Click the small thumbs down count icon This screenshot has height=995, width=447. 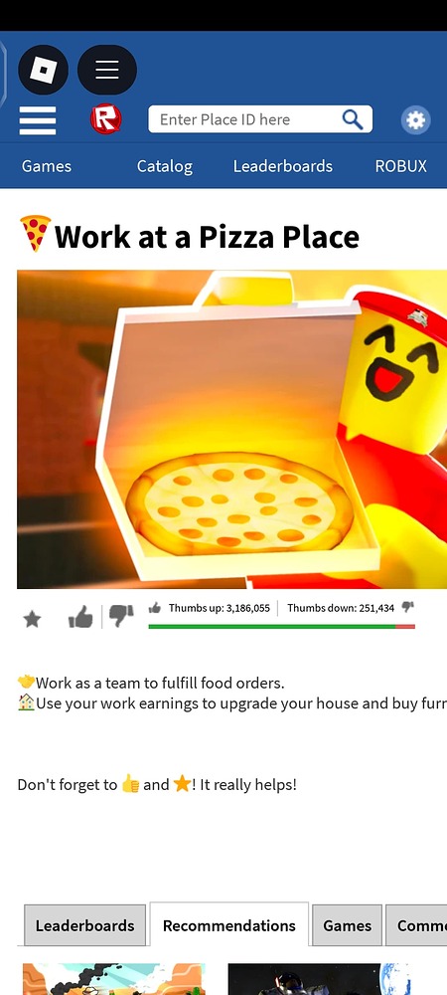click(407, 607)
